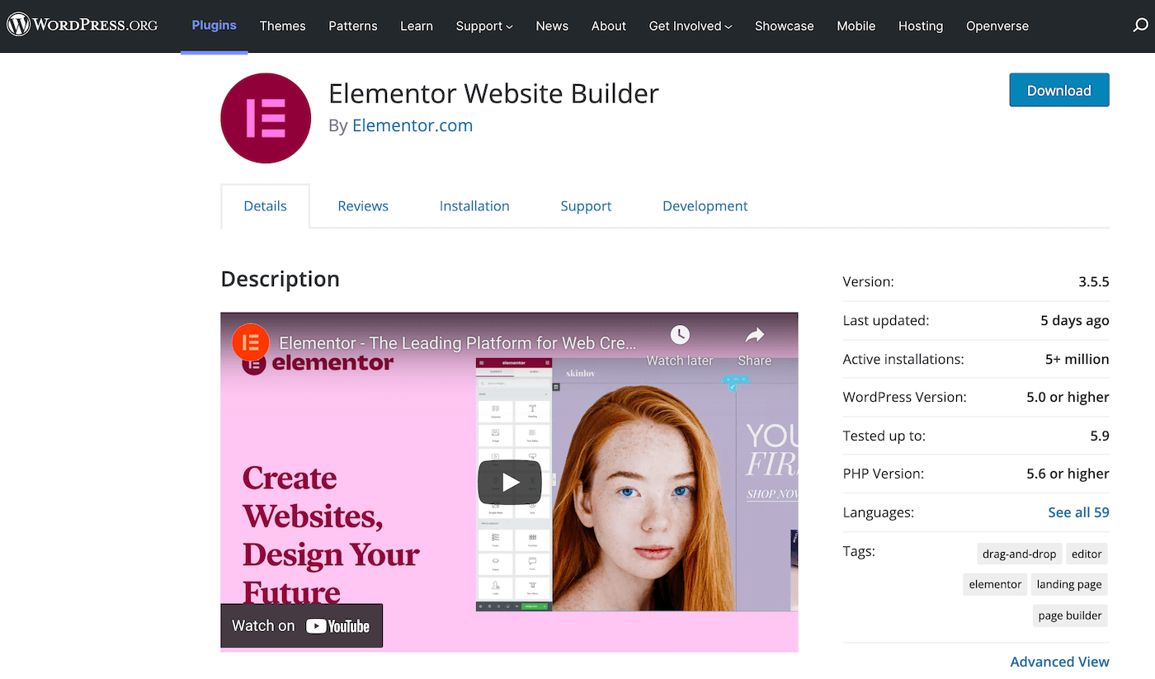The width and height of the screenshot is (1155, 679).
Task: Click the page builder tag
Action: coord(1070,615)
